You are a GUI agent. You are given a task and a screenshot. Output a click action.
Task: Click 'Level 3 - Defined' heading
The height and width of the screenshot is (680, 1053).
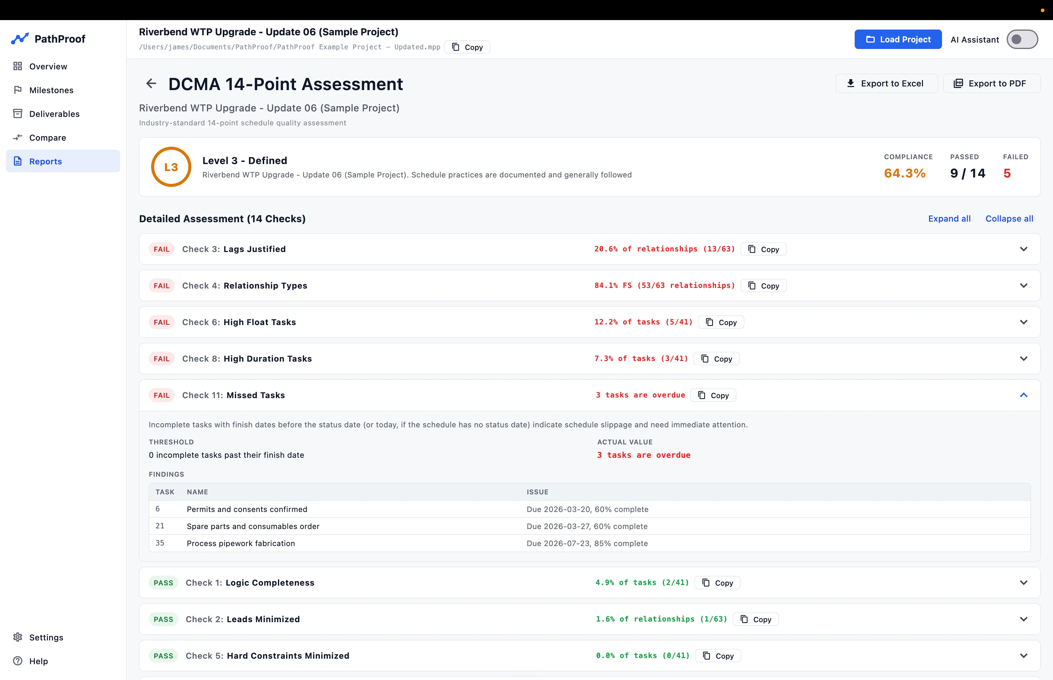point(245,160)
